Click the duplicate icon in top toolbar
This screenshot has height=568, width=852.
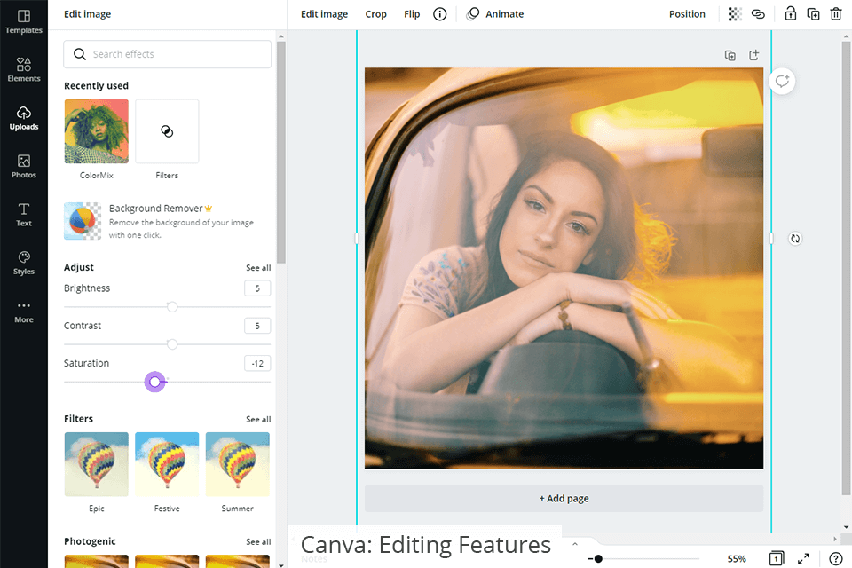pyautogui.click(x=814, y=14)
